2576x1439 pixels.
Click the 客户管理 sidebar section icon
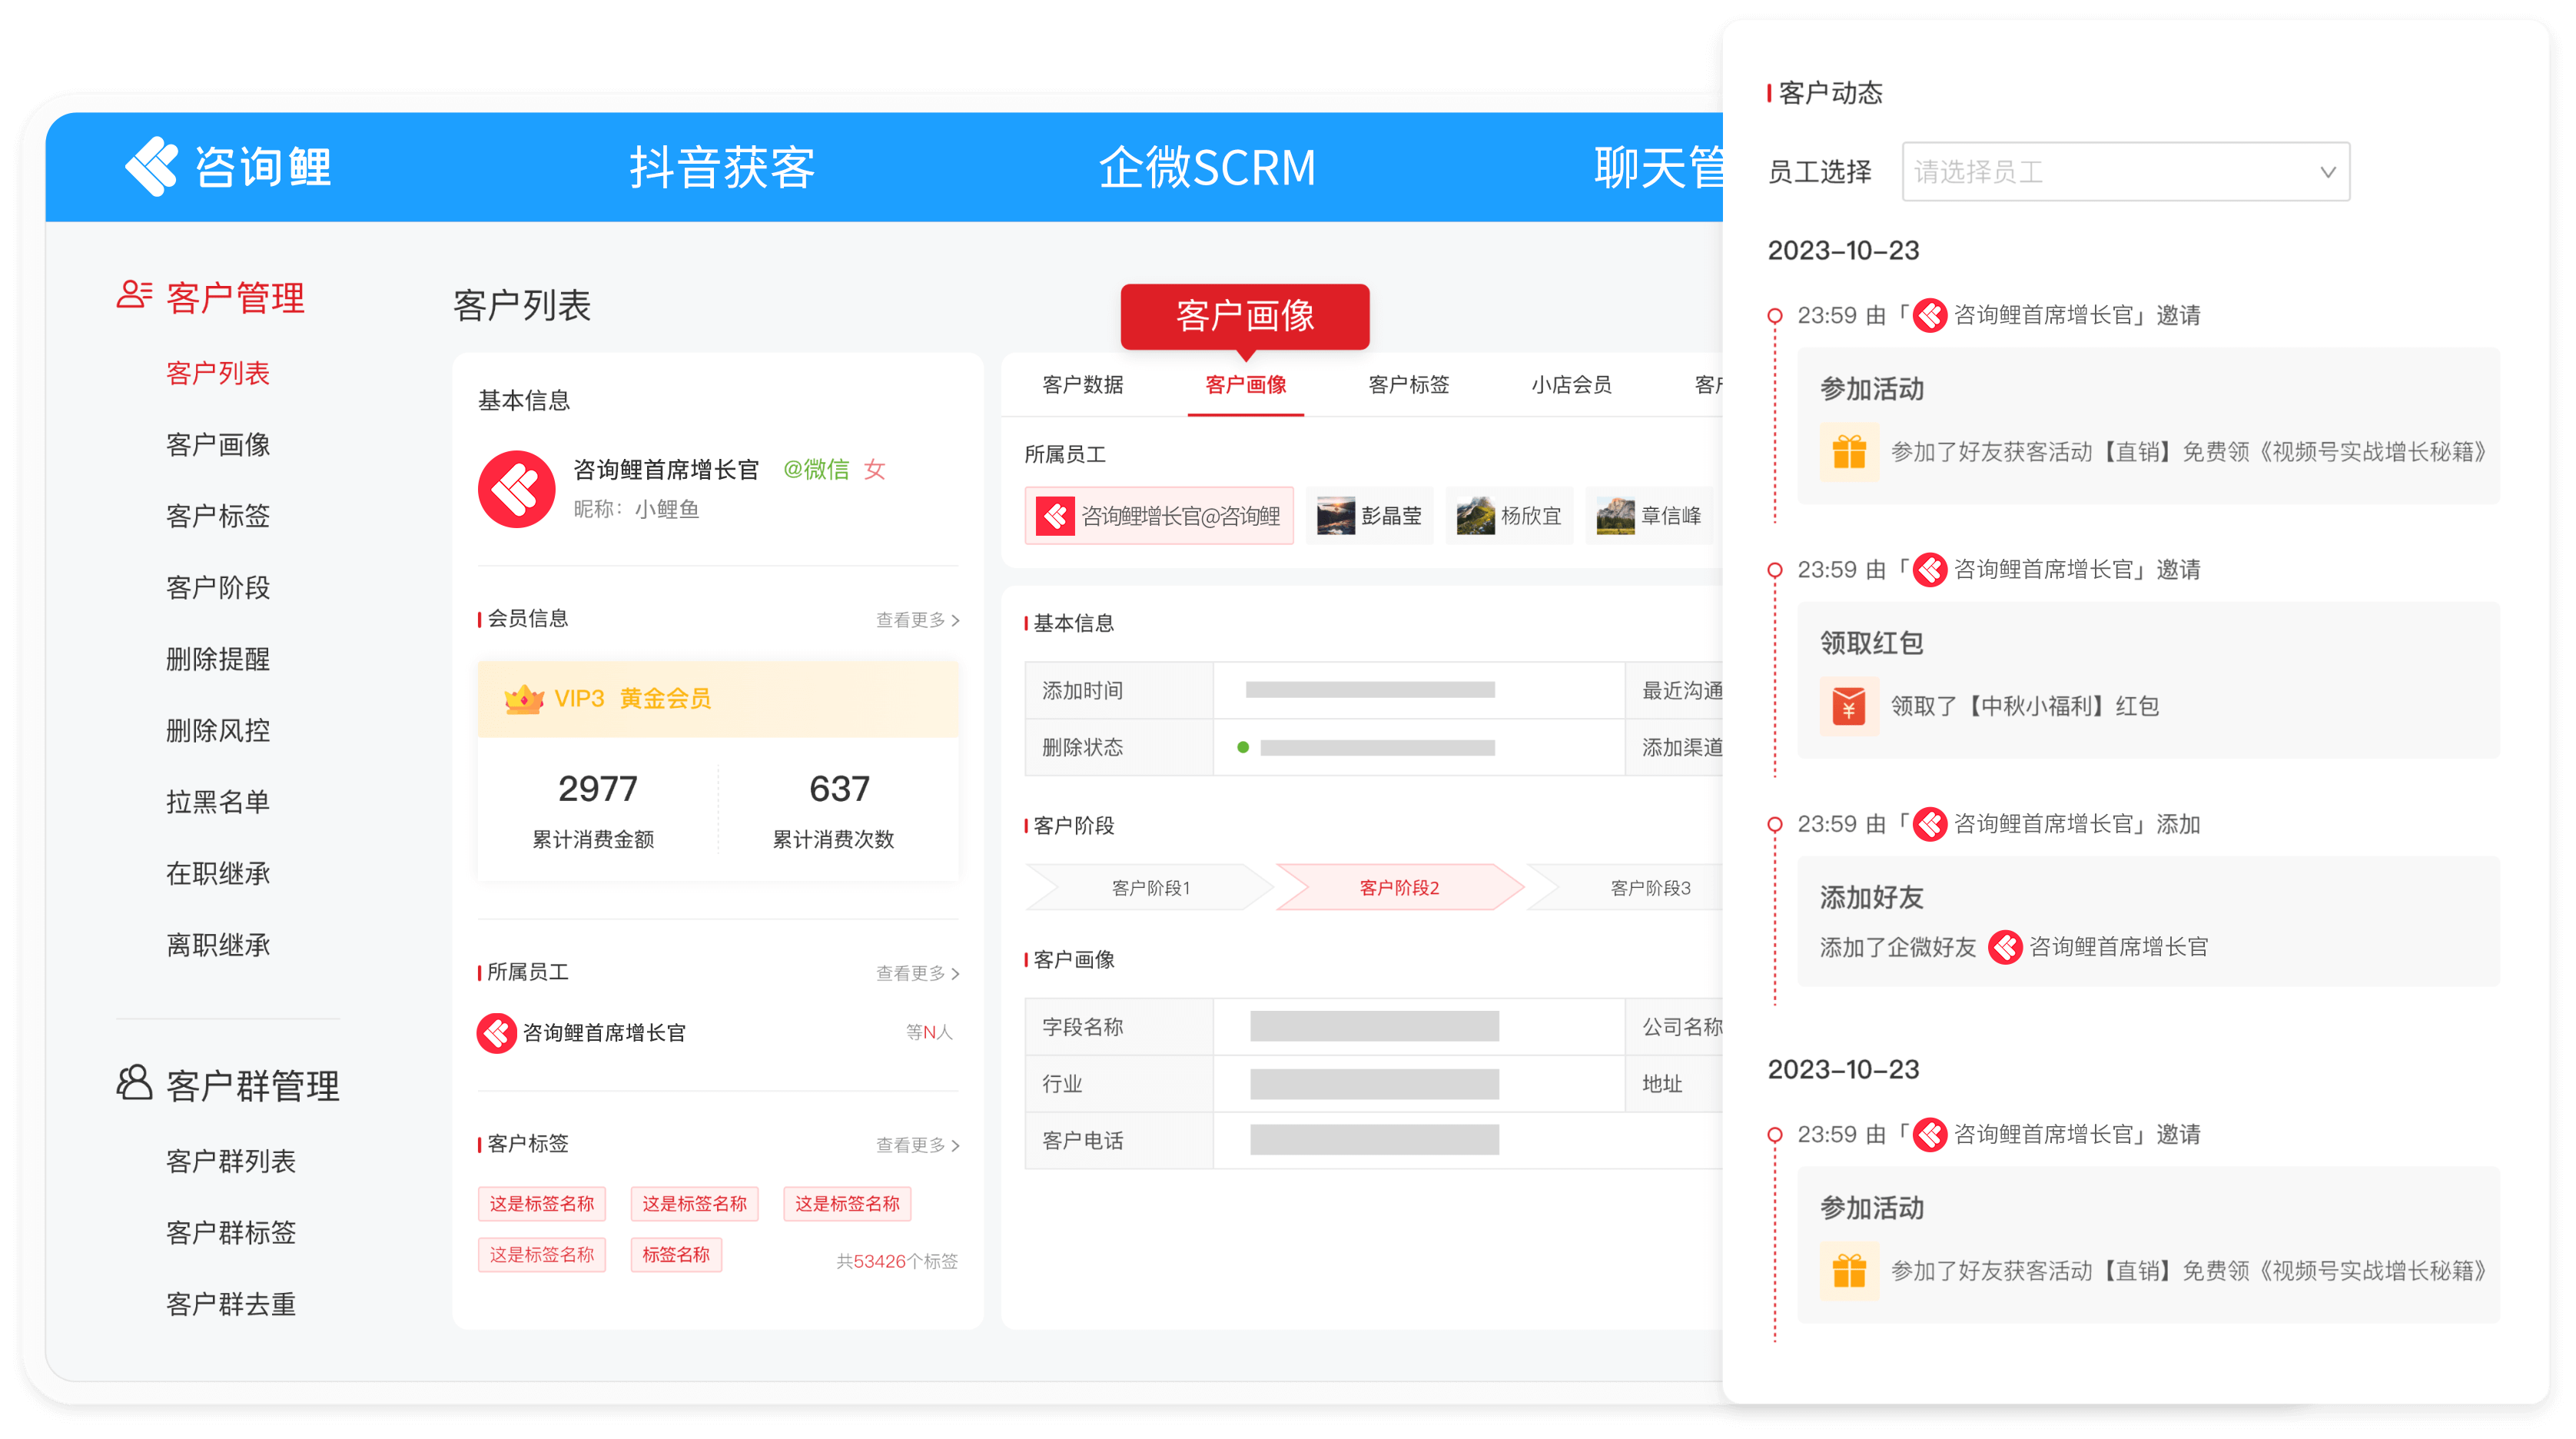coord(134,295)
